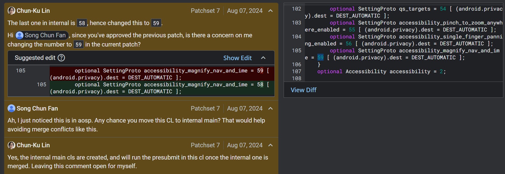
Task: Collapse the Suggested edit preview chevron
Action: (263, 58)
